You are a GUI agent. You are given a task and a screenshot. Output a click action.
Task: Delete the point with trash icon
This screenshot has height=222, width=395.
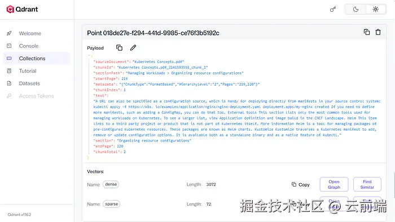click(378, 32)
